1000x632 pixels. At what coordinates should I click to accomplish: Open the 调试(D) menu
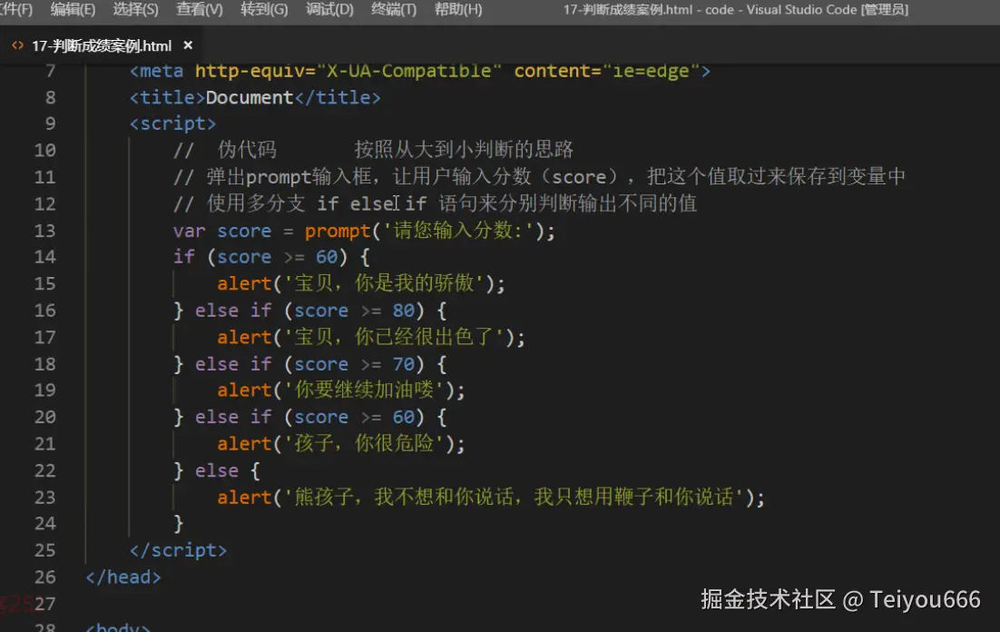(x=329, y=10)
